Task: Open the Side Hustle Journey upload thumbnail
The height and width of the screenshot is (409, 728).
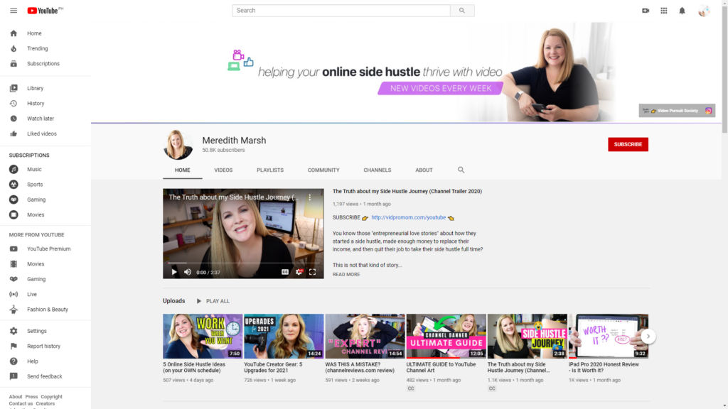Action: (528, 336)
